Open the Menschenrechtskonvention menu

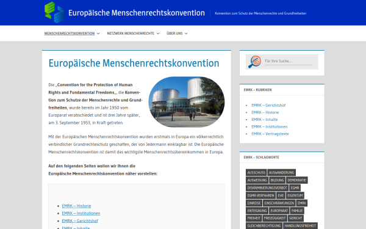tap(70, 34)
